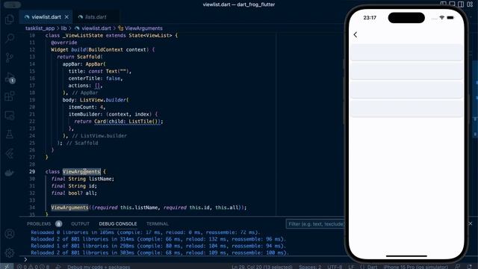Close the bottom panel

pyautogui.click(x=471, y=223)
